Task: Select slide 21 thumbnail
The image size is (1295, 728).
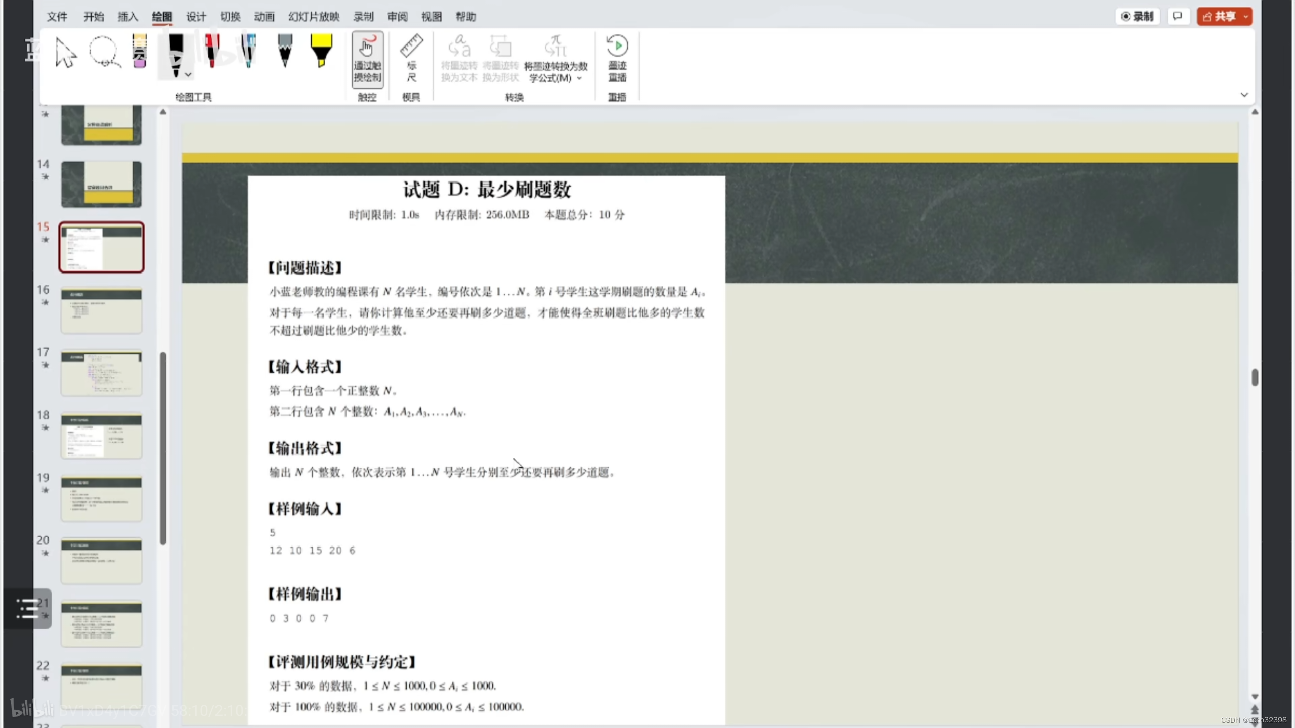Action: (x=101, y=624)
